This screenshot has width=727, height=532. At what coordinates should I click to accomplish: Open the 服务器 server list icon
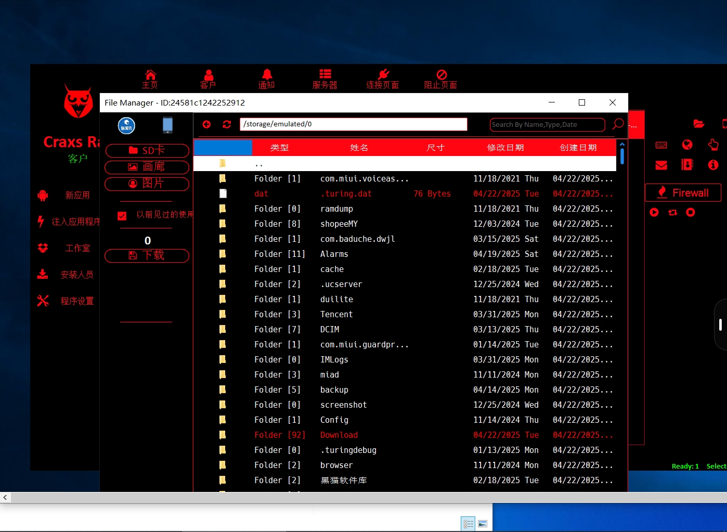[325, 79]
